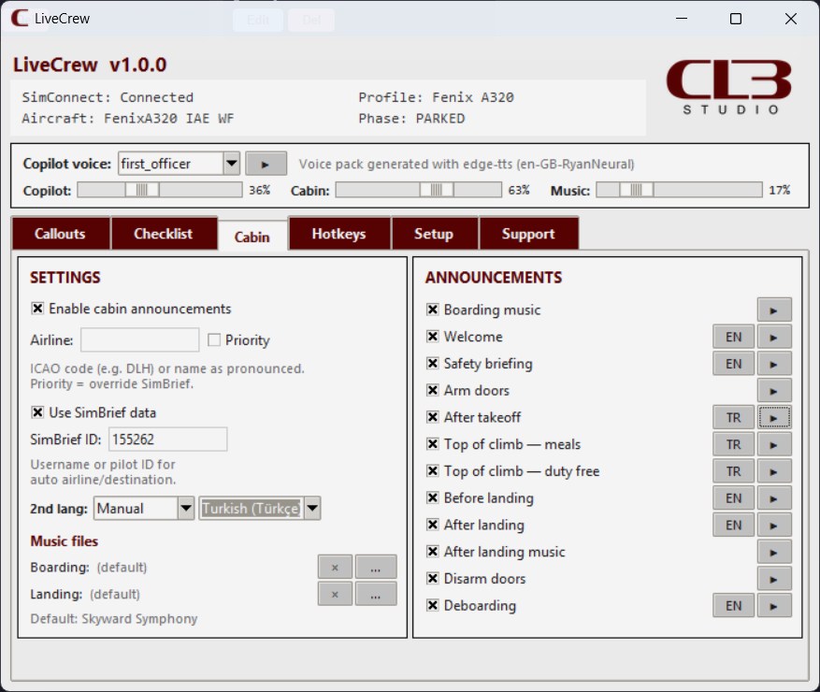Image resolution: width=820 pixels, height=692 pixels.
Task: Play the Safety briefing announcement
Action: point(775,363)
